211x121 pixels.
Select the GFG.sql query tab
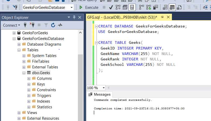tap(122, 17)
